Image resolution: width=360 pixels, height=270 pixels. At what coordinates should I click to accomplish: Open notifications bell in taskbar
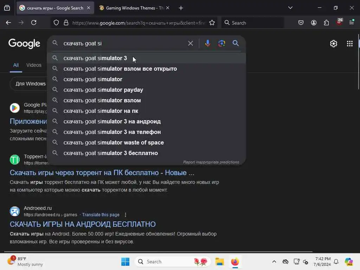(336, 262)
